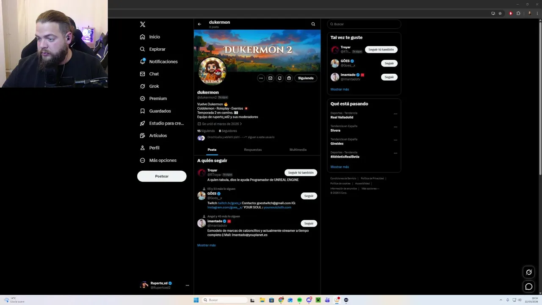
Task: Open the Notificaciones page
Action: pyautogui.click(x=159, y=61)
